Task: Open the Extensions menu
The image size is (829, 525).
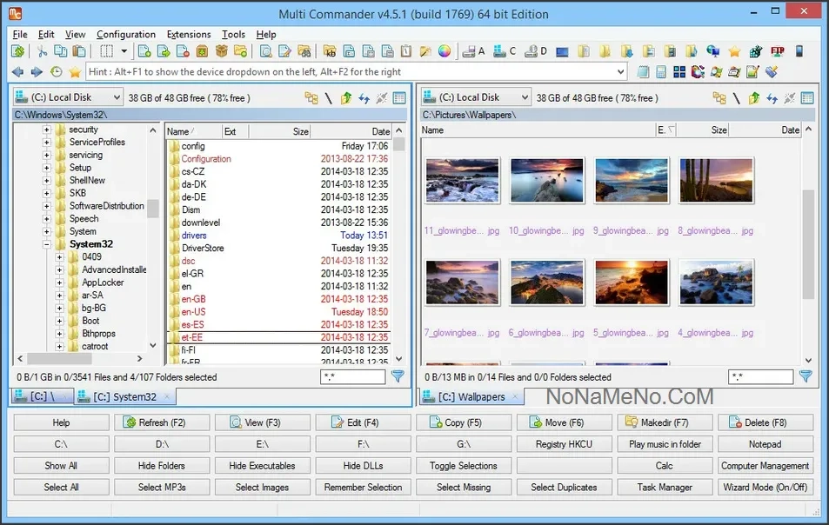Action: 188,35
